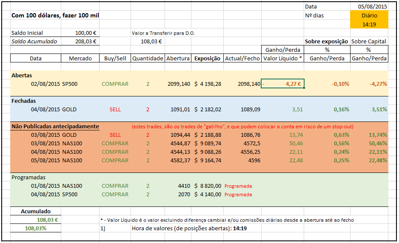Viewport: 399px width, 243px height.
Task: Click the Programadas section label
Action: pyautogui.click(x=28, y=178)
